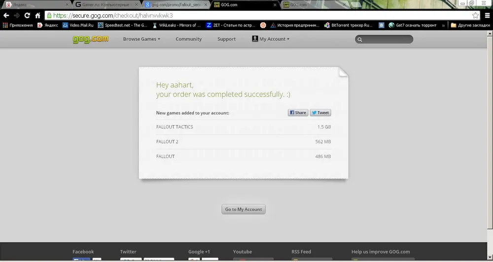This screenshot has width=493, height=262.
Task: Open the Support page
Action: tap(226, 39)
